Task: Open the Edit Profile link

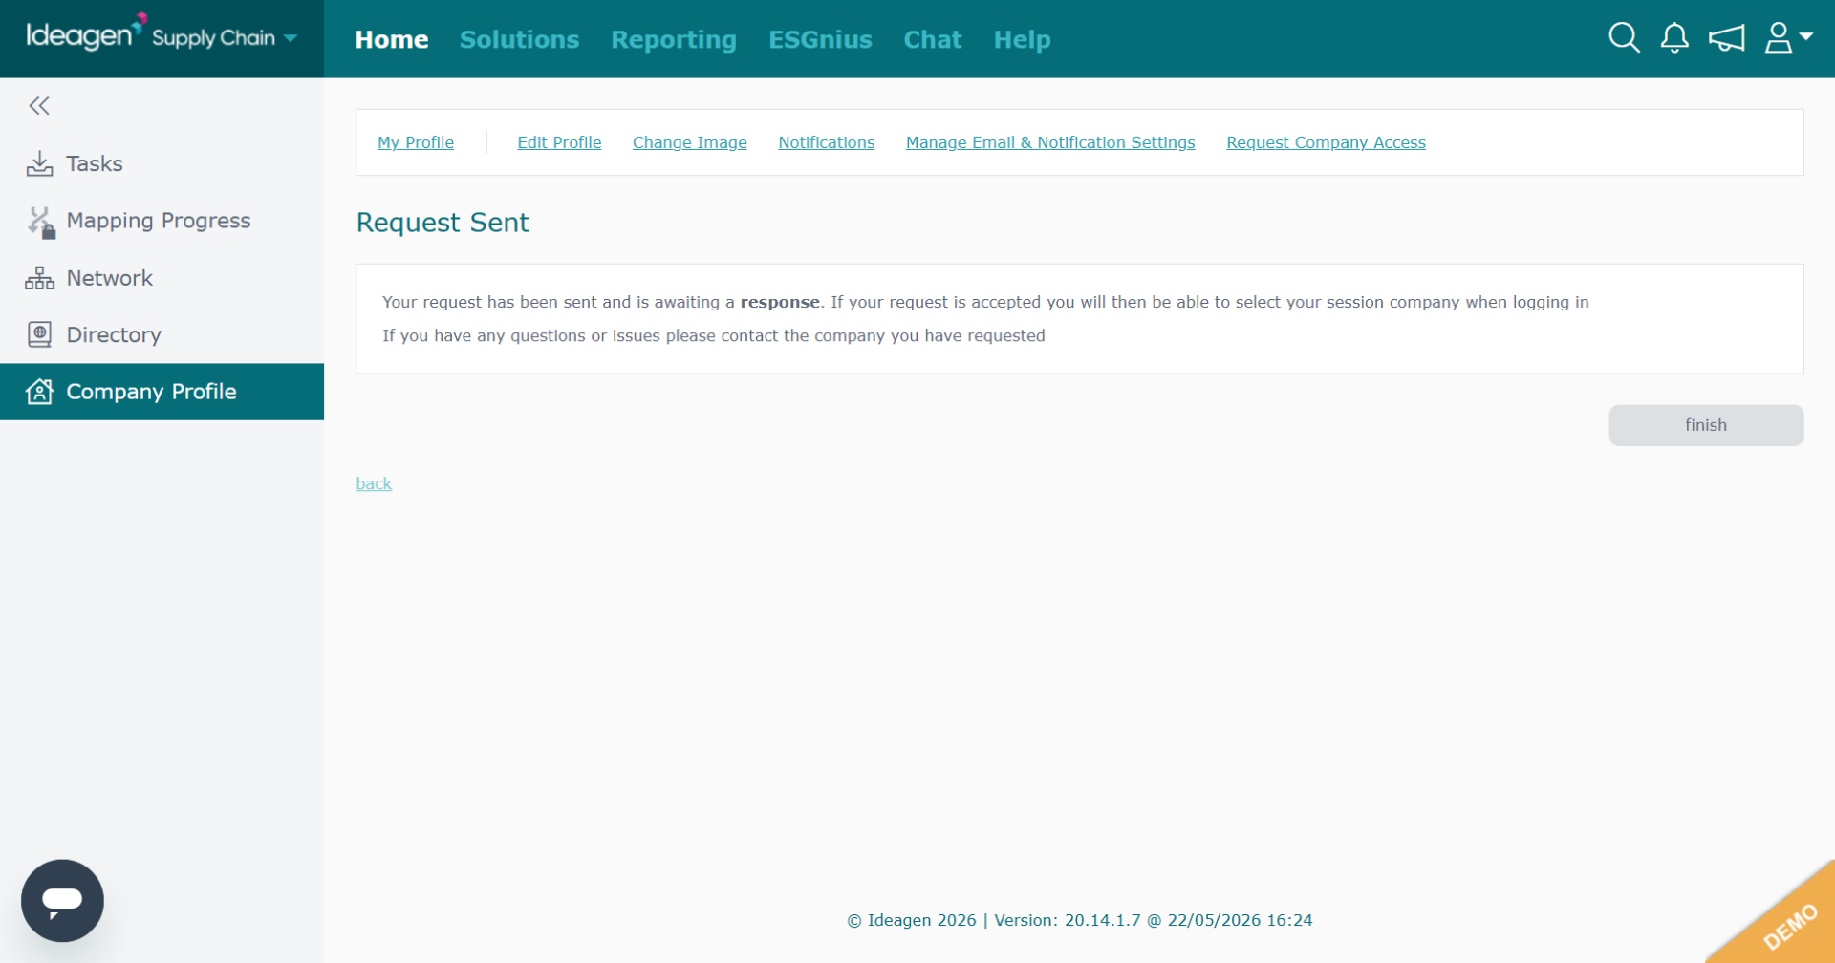Action: 559,142
